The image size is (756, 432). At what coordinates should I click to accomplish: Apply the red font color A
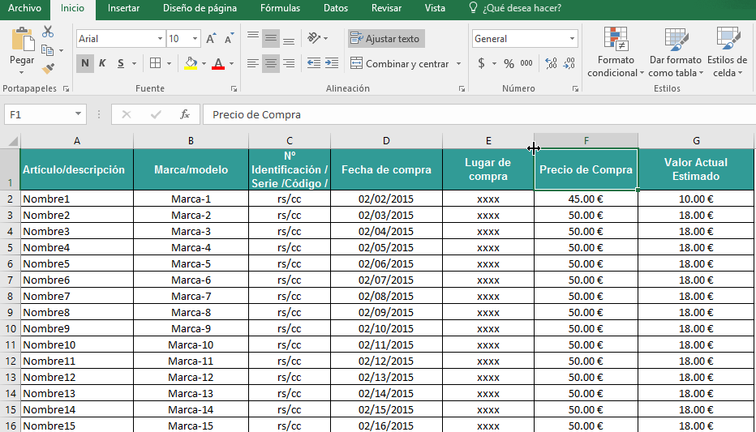point(218,63)
